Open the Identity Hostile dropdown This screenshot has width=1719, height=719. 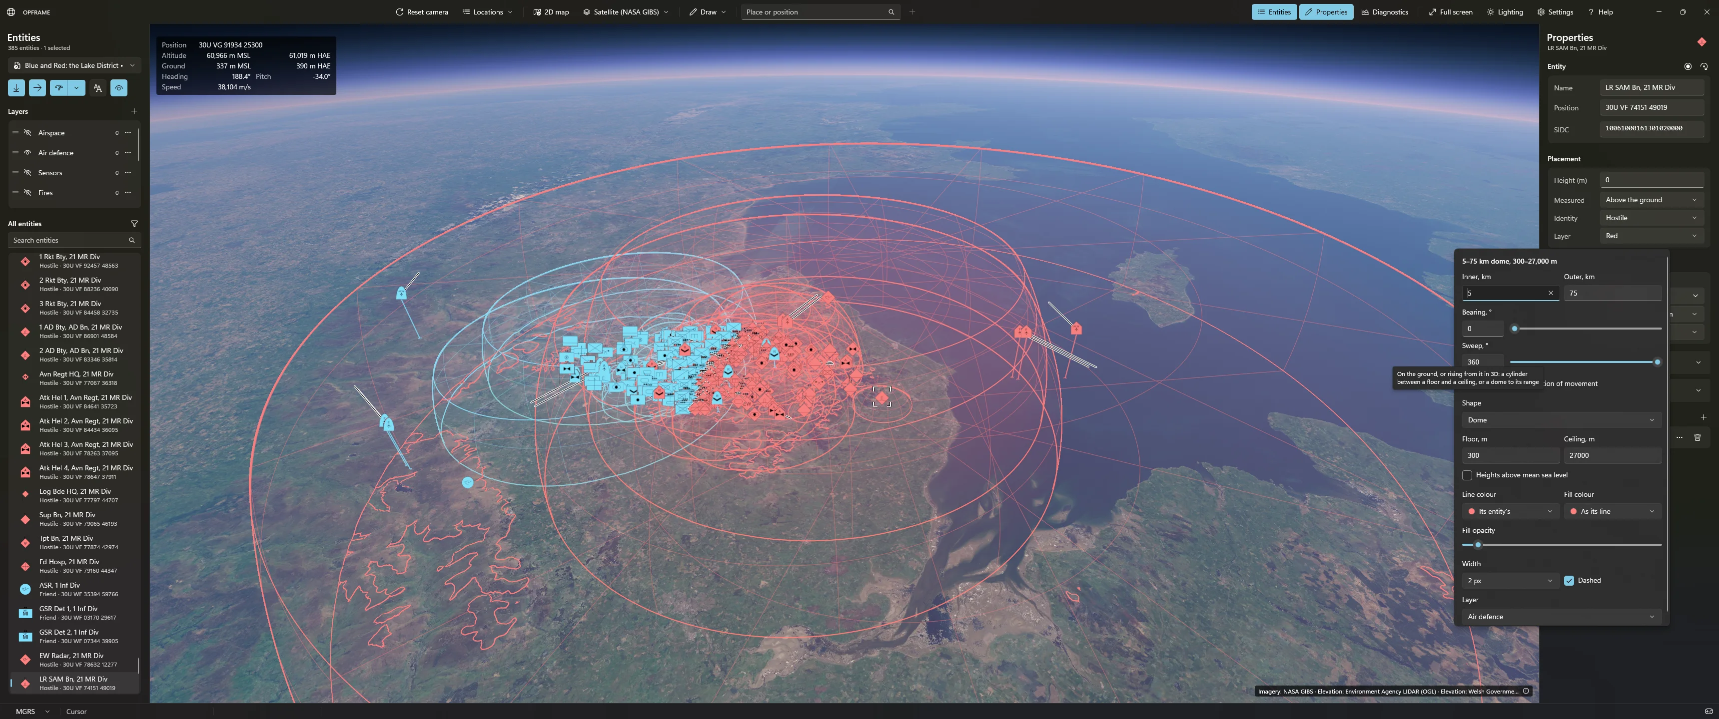point(1652,218)
